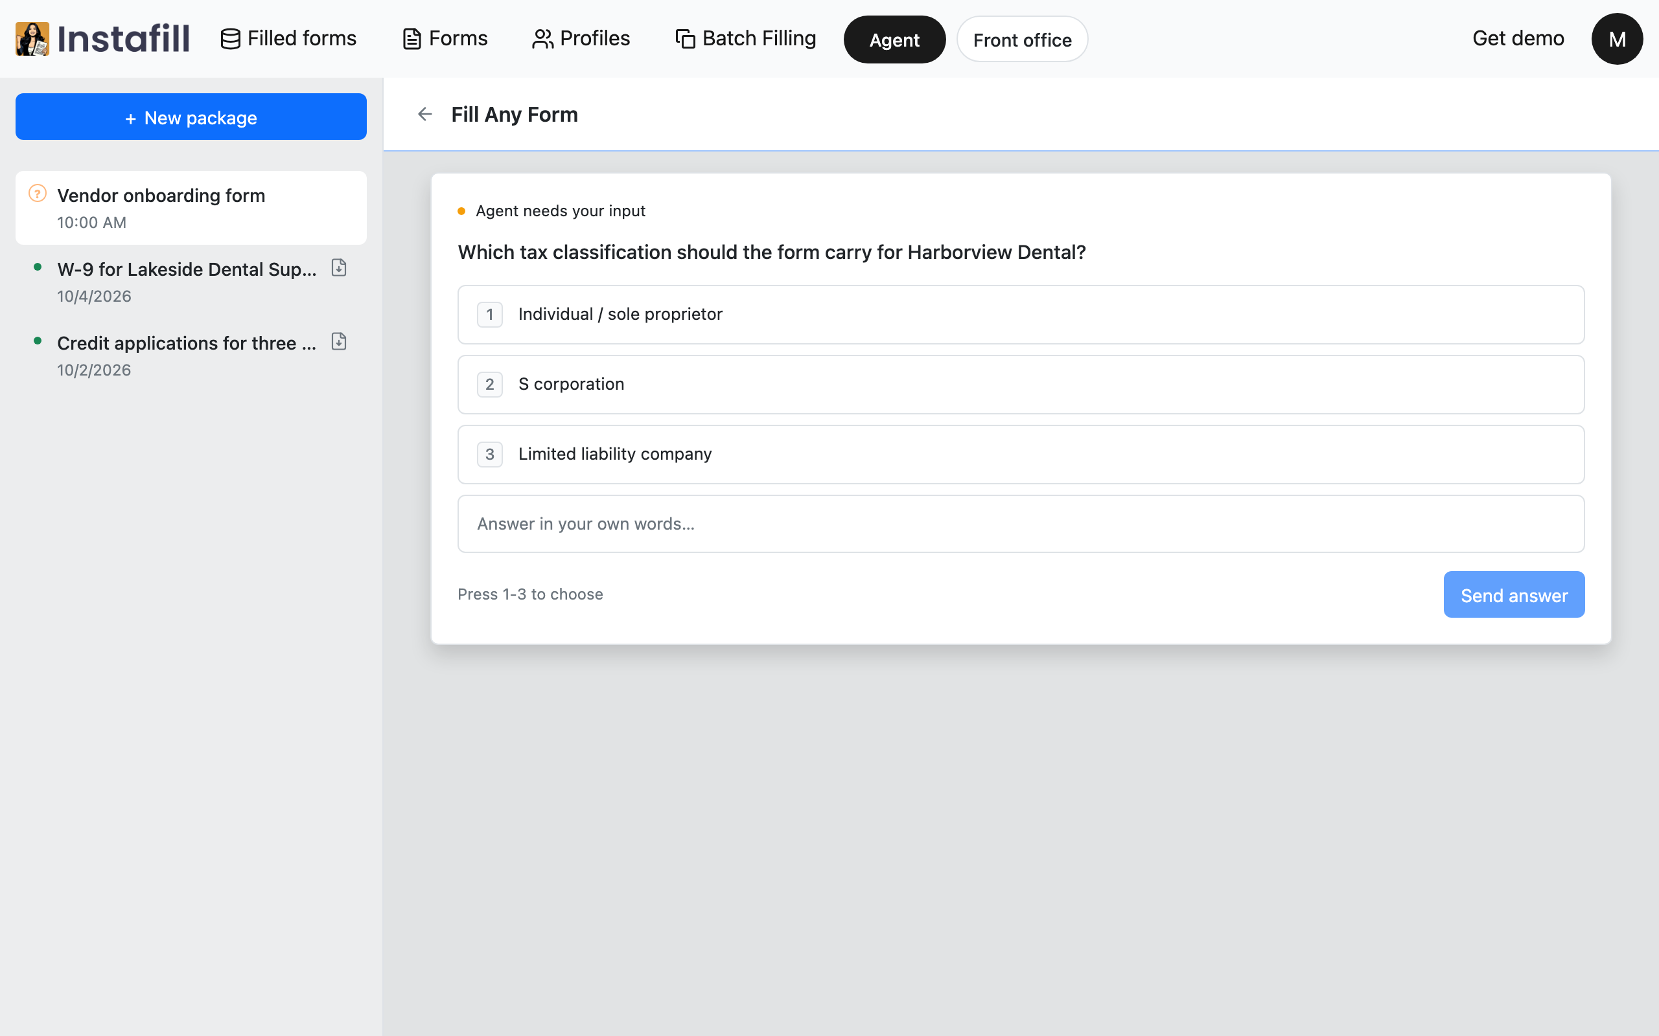
Task: Click the 10:00 AM timestamp
Action: pyautogui.click(x=92, y=223)
